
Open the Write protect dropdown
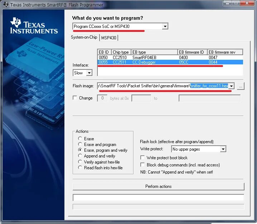(199, 149)
